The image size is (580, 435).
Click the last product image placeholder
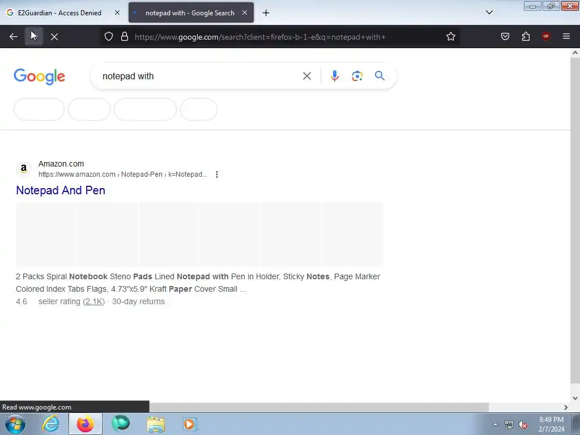(352, 234)
